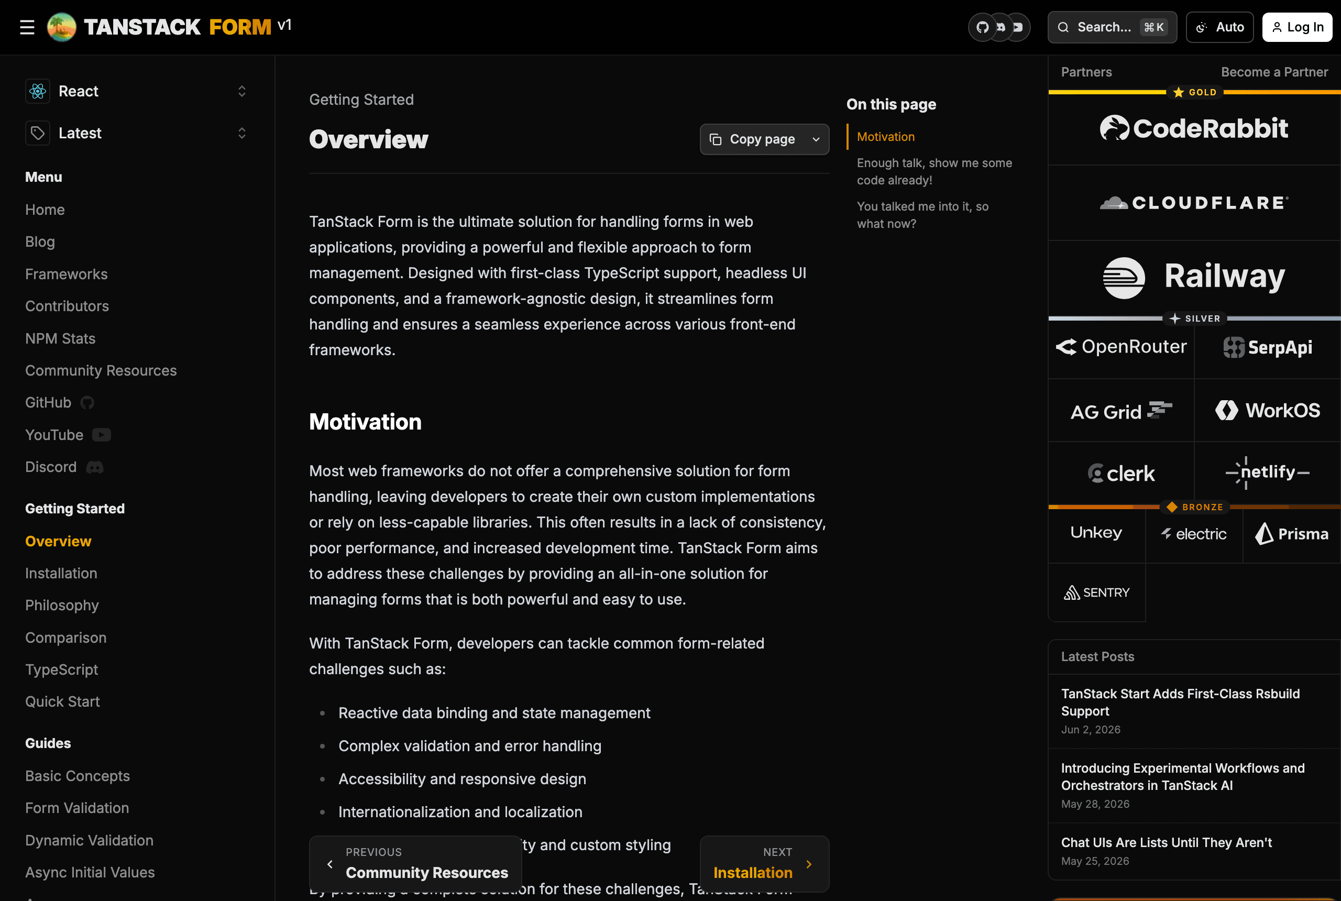Select the Overview sidebar item
1341x901 pixels.
pos(59,541)
